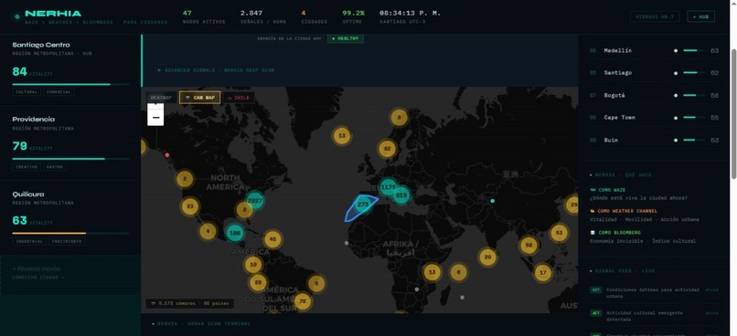This screenshot has height=336, width=737.
Task: Open Actividad cultural emergente detectada entry
Action: coord(655,316)
